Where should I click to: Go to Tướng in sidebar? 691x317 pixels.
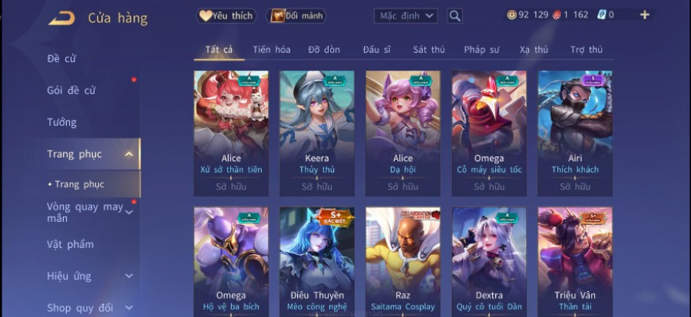coord(61,122)
